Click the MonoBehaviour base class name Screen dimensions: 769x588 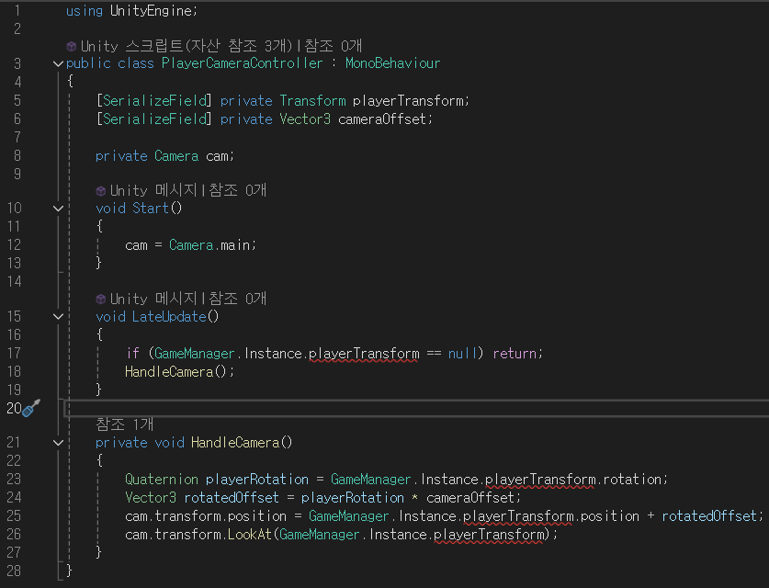[x=393, y=63]
